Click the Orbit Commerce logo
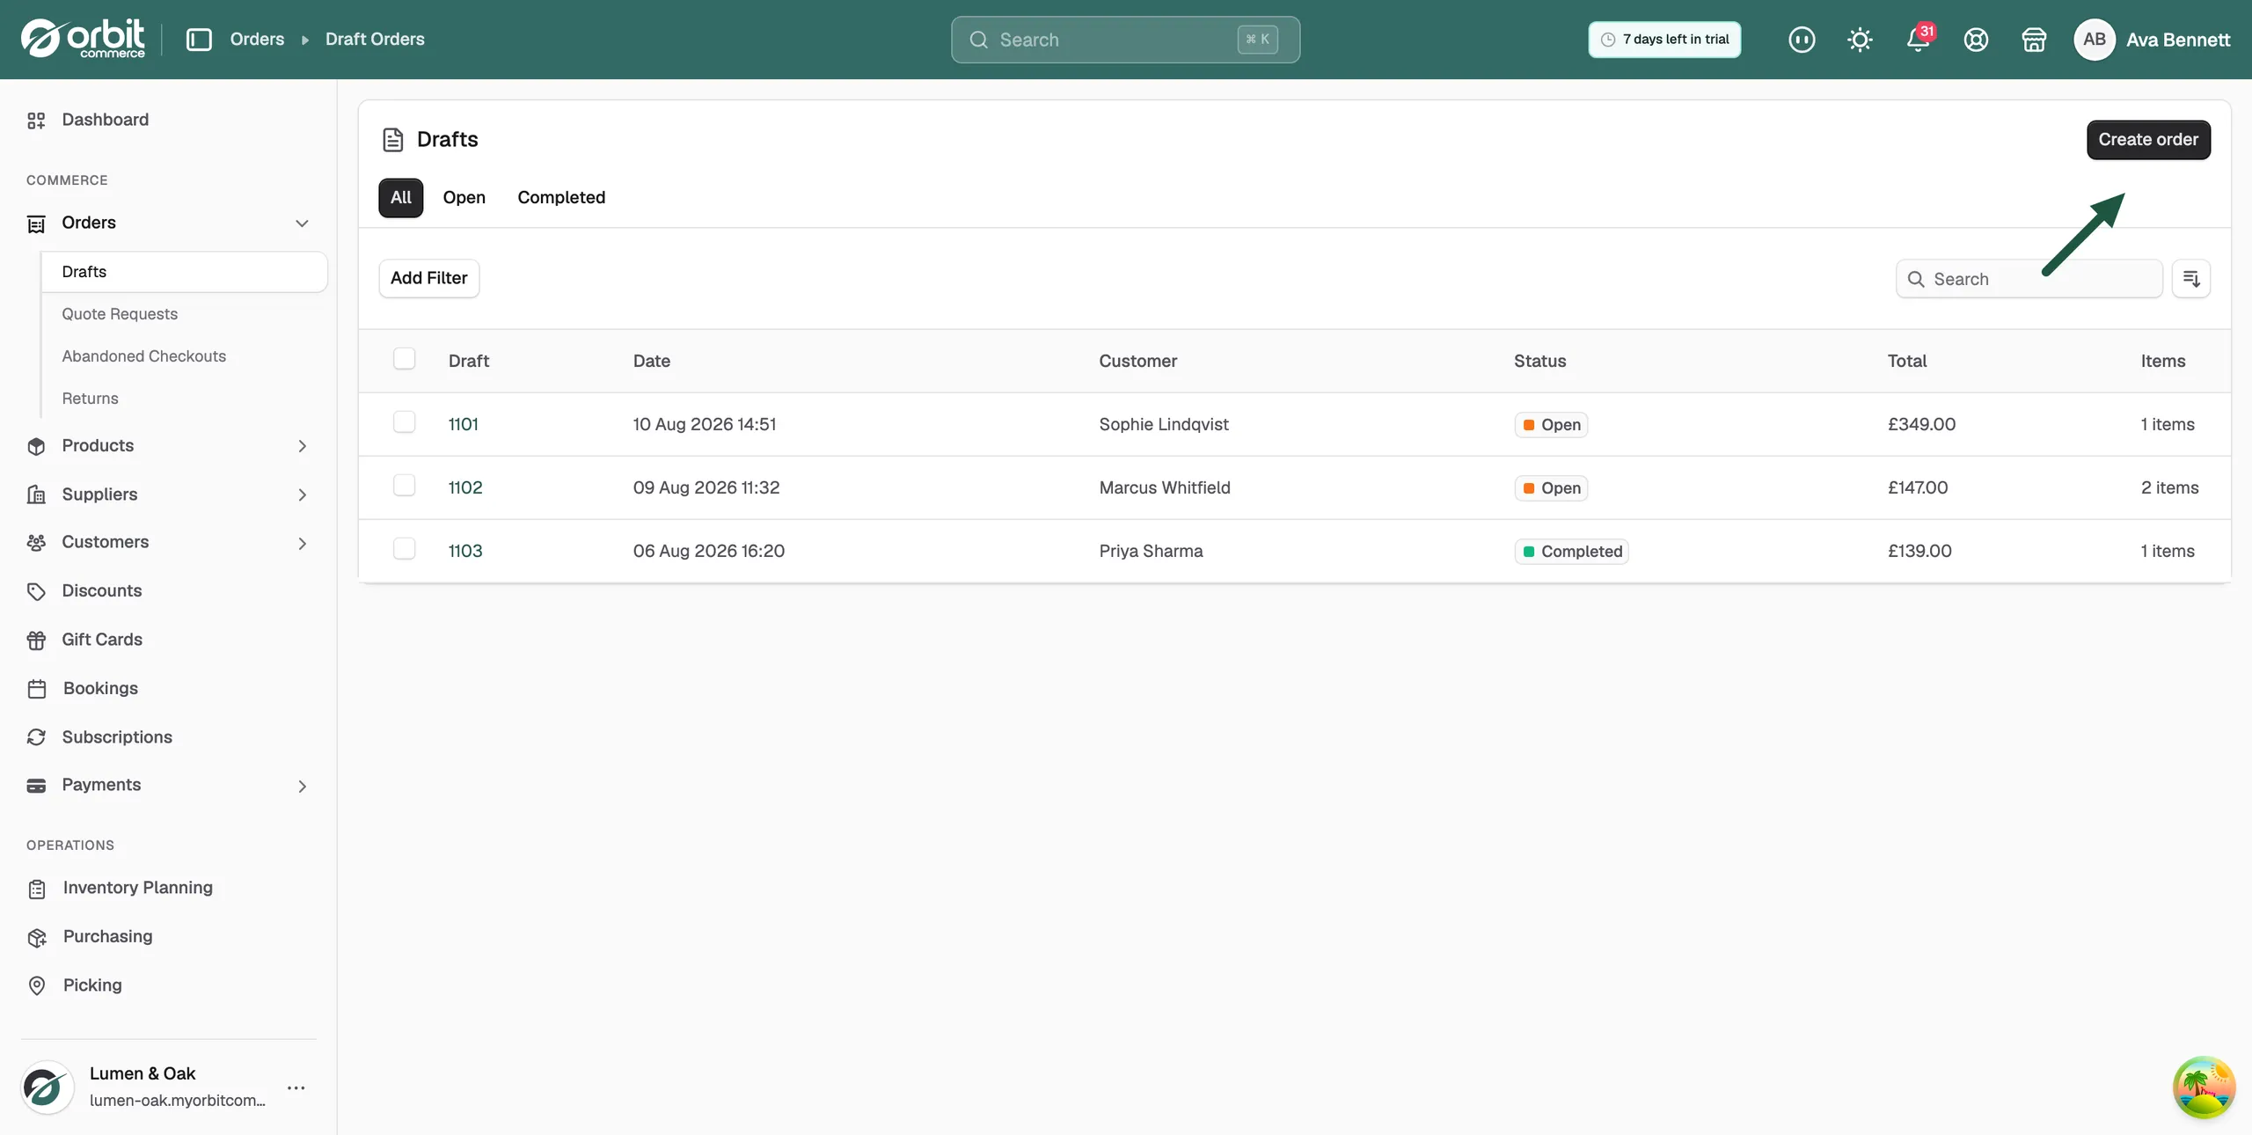 click(x=84, y=39)
